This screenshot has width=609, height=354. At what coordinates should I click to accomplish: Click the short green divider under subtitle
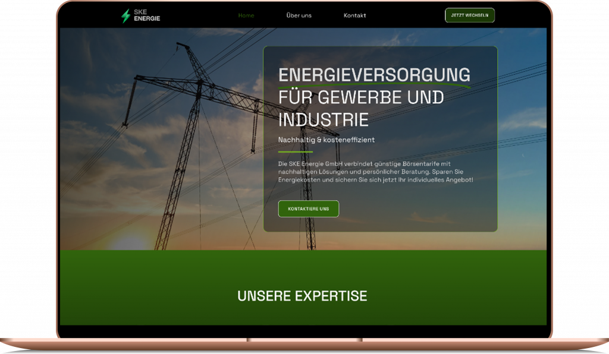[x=295, y=152]
